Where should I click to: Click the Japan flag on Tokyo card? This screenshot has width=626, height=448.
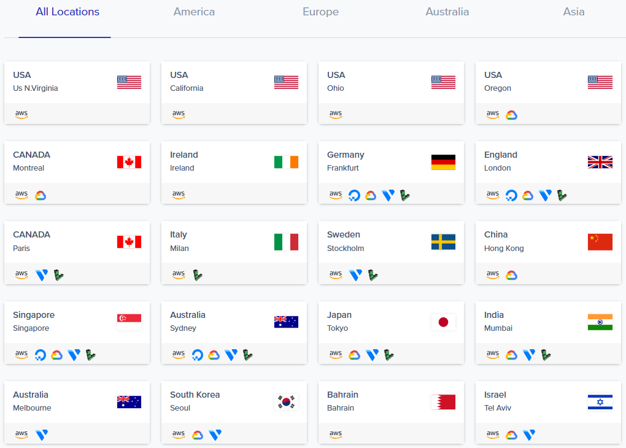coord(443,322)
